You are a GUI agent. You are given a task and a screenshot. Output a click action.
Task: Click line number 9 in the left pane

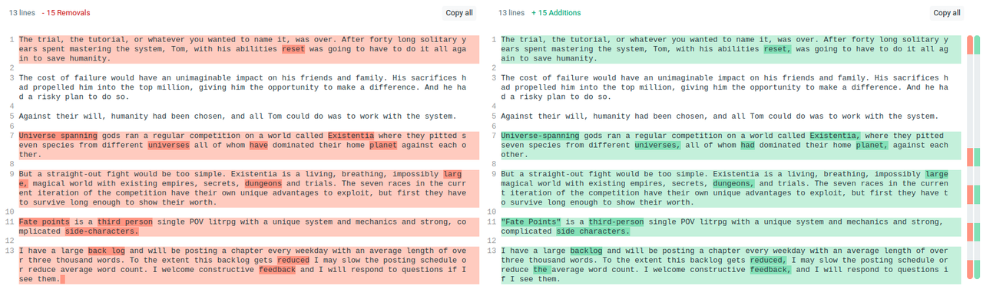12,174
